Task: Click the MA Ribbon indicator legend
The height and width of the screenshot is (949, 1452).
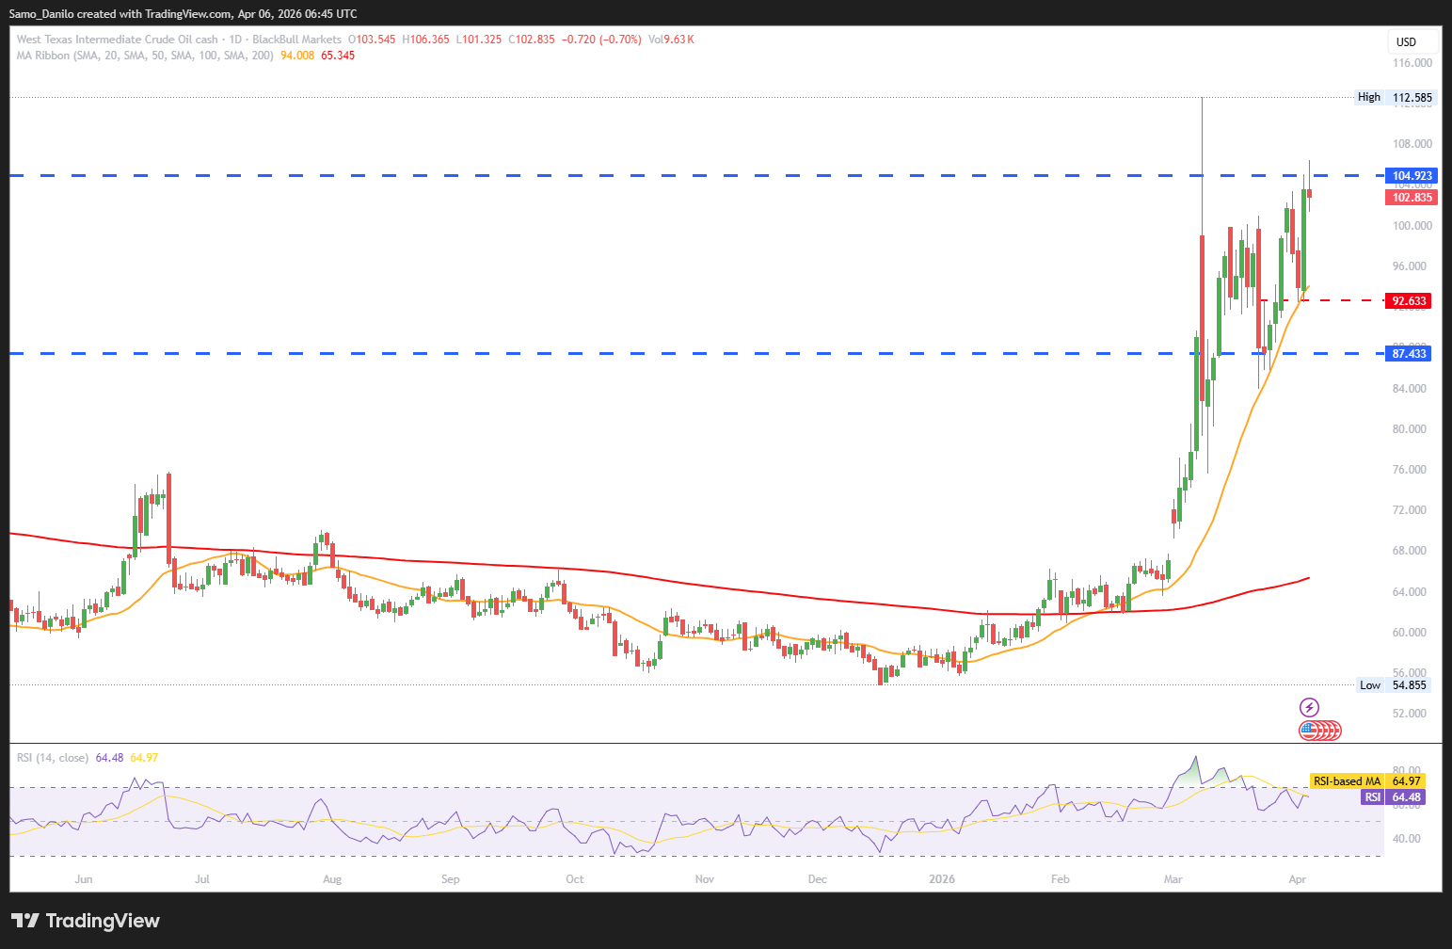Action: pos(145,56)
